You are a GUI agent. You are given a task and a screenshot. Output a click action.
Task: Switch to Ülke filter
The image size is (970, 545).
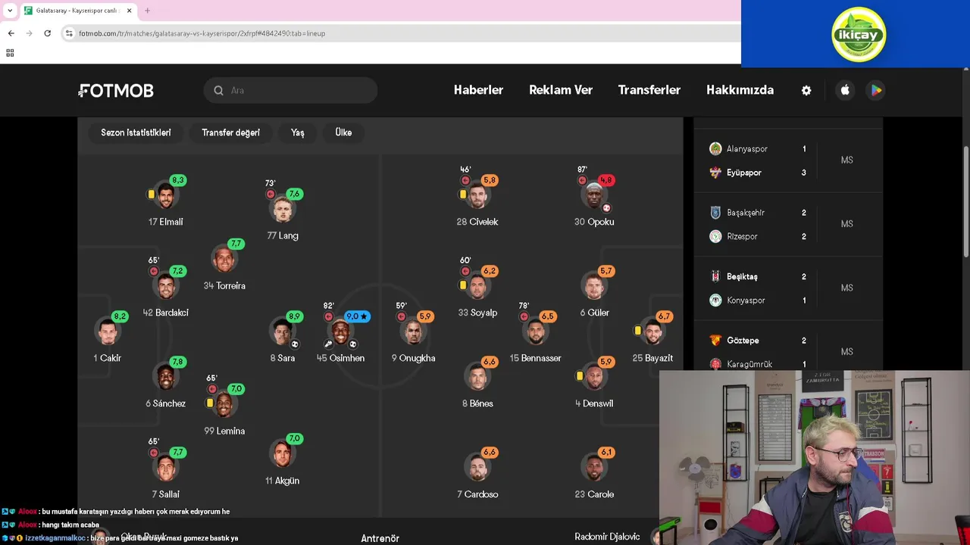(343, 132)
